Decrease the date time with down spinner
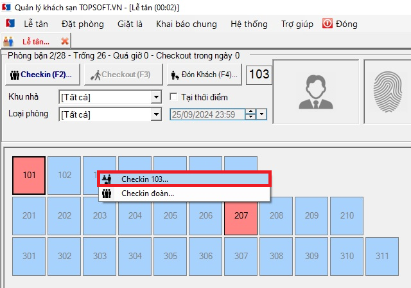This screenshot has width=411, height=288. click(250, 117)
